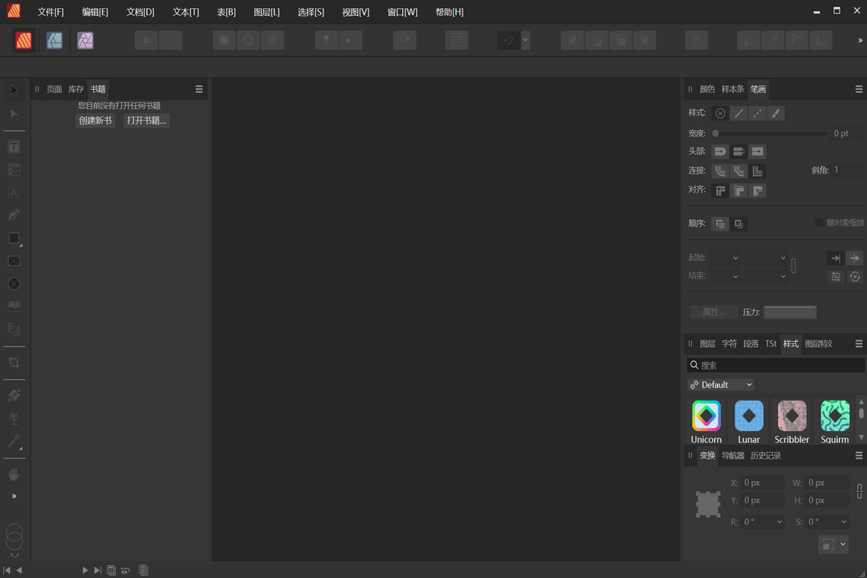
Task: Select the round join option under 连接
Action: tap(720, 170)
